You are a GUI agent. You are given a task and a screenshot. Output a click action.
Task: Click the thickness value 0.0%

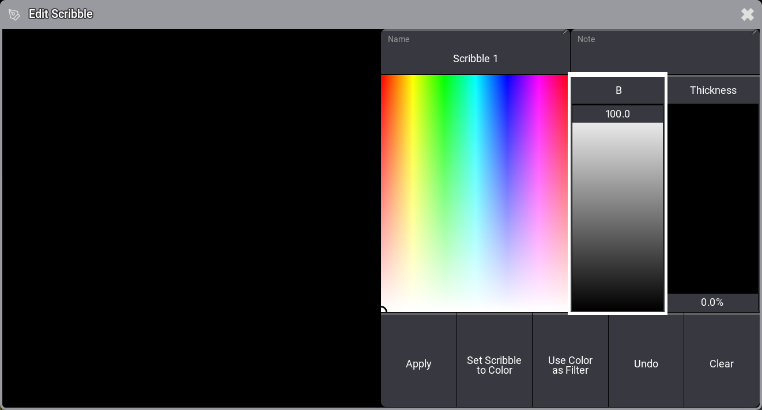[x=712, y=302]
